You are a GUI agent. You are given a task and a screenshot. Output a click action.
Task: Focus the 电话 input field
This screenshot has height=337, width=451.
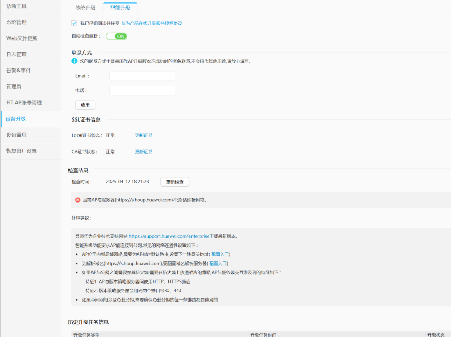(142, 90)
